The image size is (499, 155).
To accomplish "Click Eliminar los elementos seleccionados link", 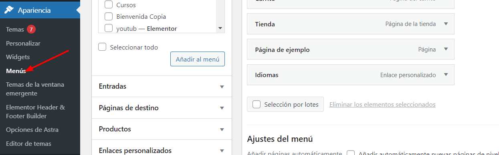I will click(382, 105).
